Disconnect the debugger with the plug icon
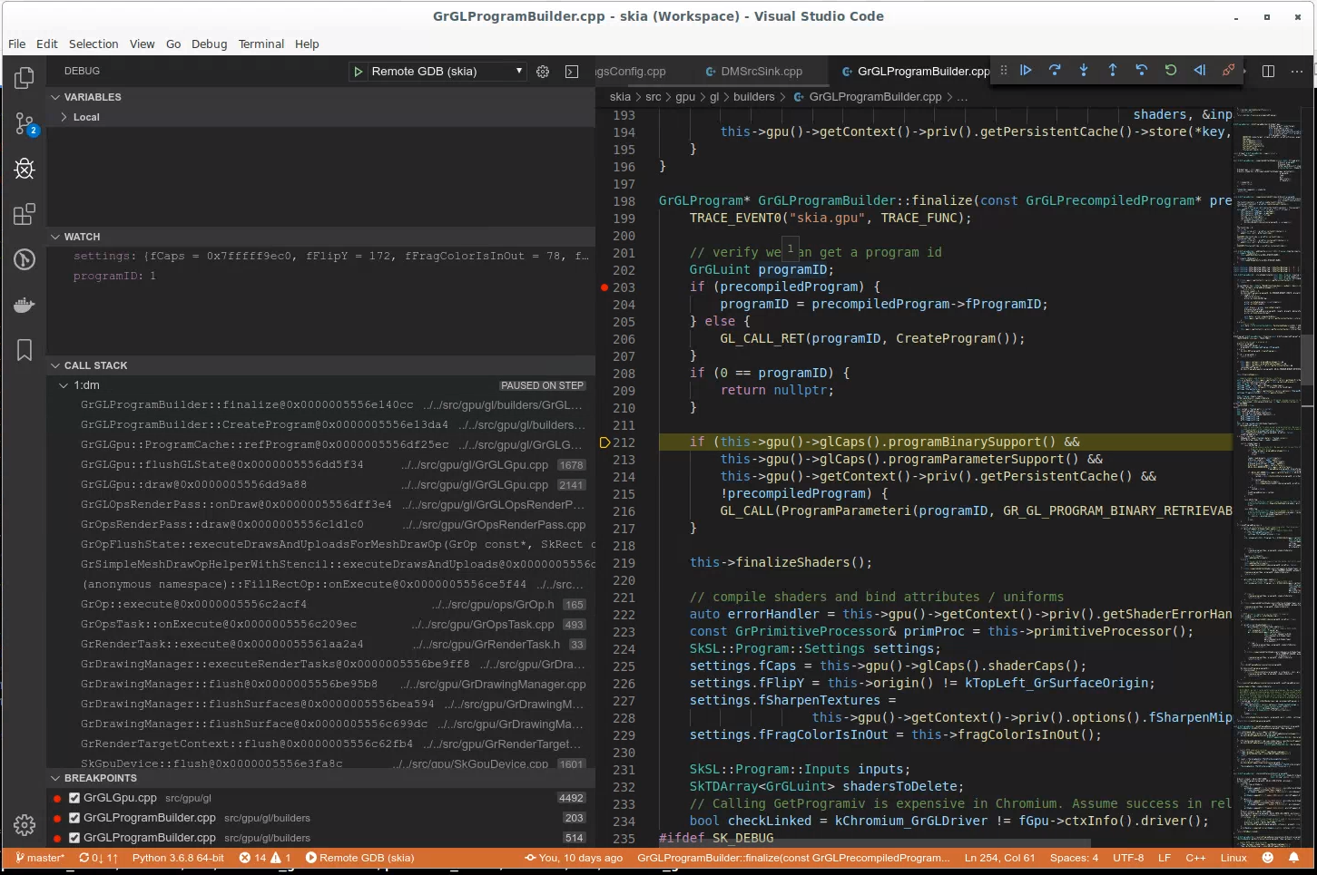This screenshot has height=875, width=1317. [1228, 71]
